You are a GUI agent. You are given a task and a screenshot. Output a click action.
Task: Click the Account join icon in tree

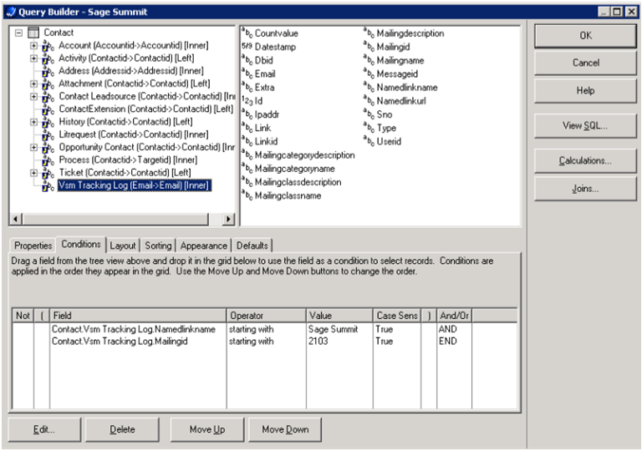tap(48, 46)
